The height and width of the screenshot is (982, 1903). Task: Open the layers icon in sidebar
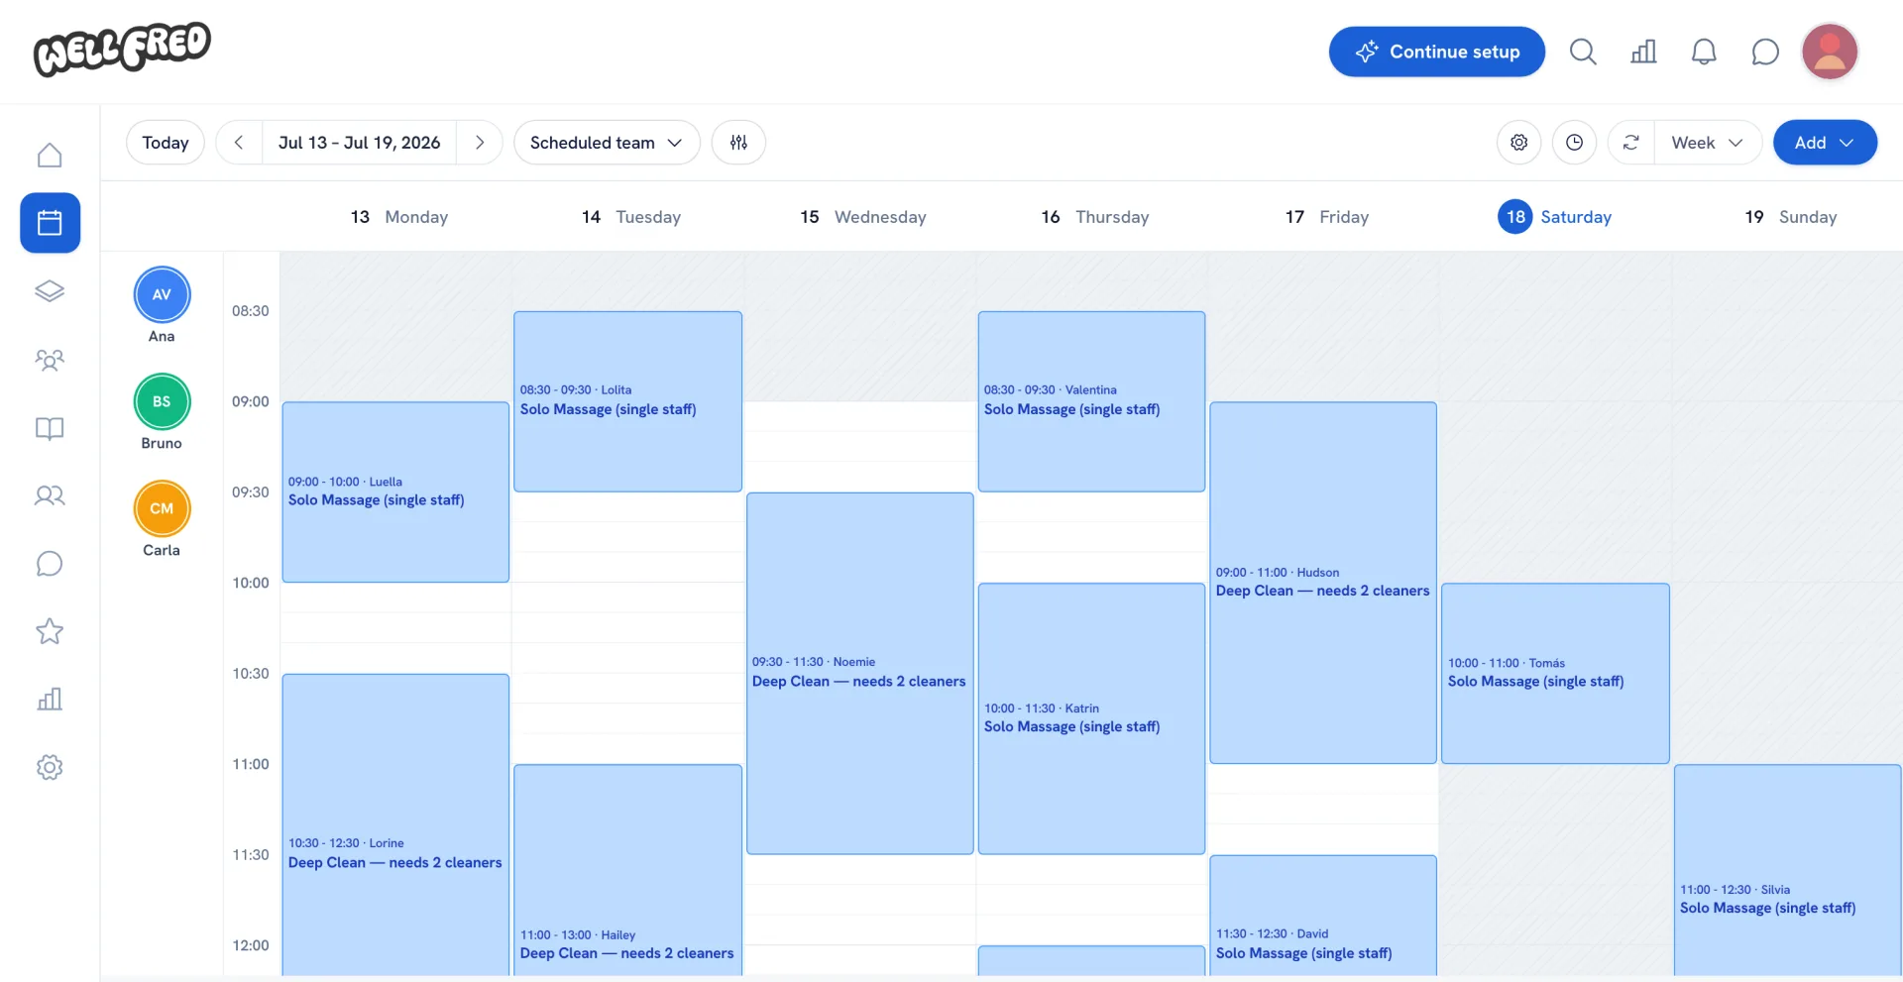50,291
